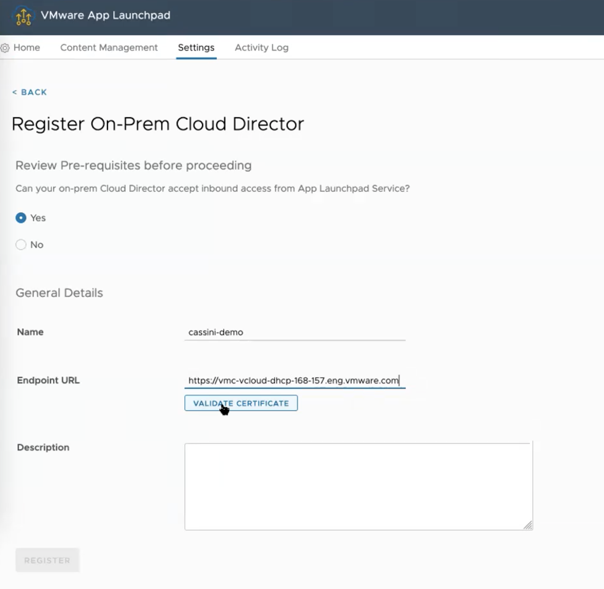Screen dimensions: 604x589
Task: Select the Settings tab
Action: 196,47
